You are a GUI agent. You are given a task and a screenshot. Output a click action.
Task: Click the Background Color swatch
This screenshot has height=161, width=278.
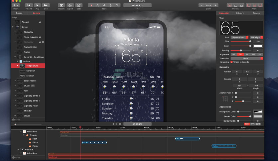(258, 111)
